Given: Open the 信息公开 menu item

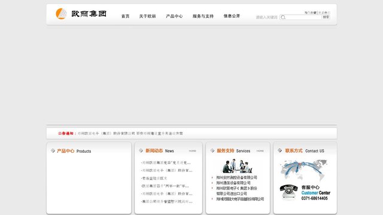Looking at the screenshot, I should point(232,16).
